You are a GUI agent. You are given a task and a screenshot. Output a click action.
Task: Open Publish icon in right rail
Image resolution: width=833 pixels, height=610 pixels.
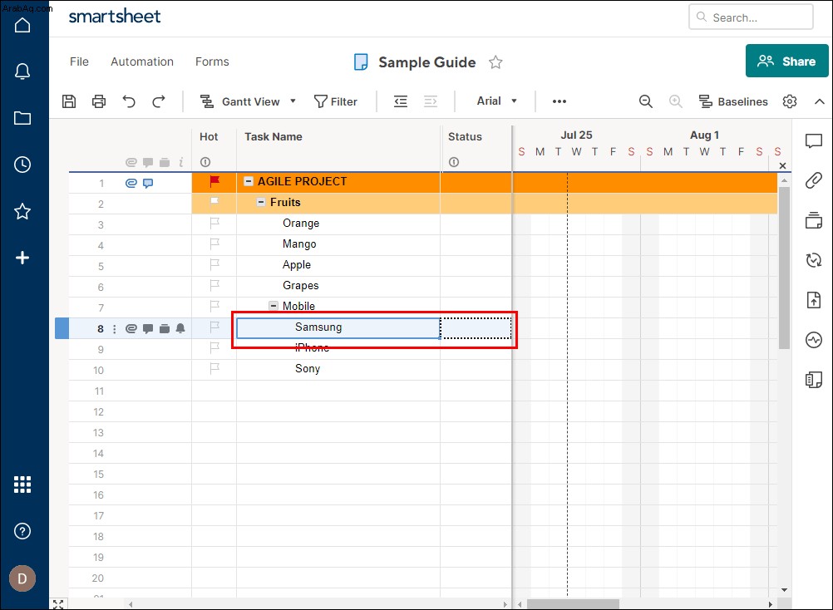(x=813, y=300)
